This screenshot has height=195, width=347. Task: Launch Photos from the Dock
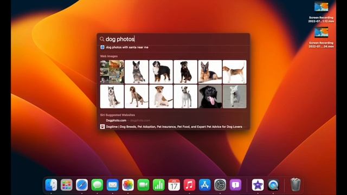tap(128, 185)
